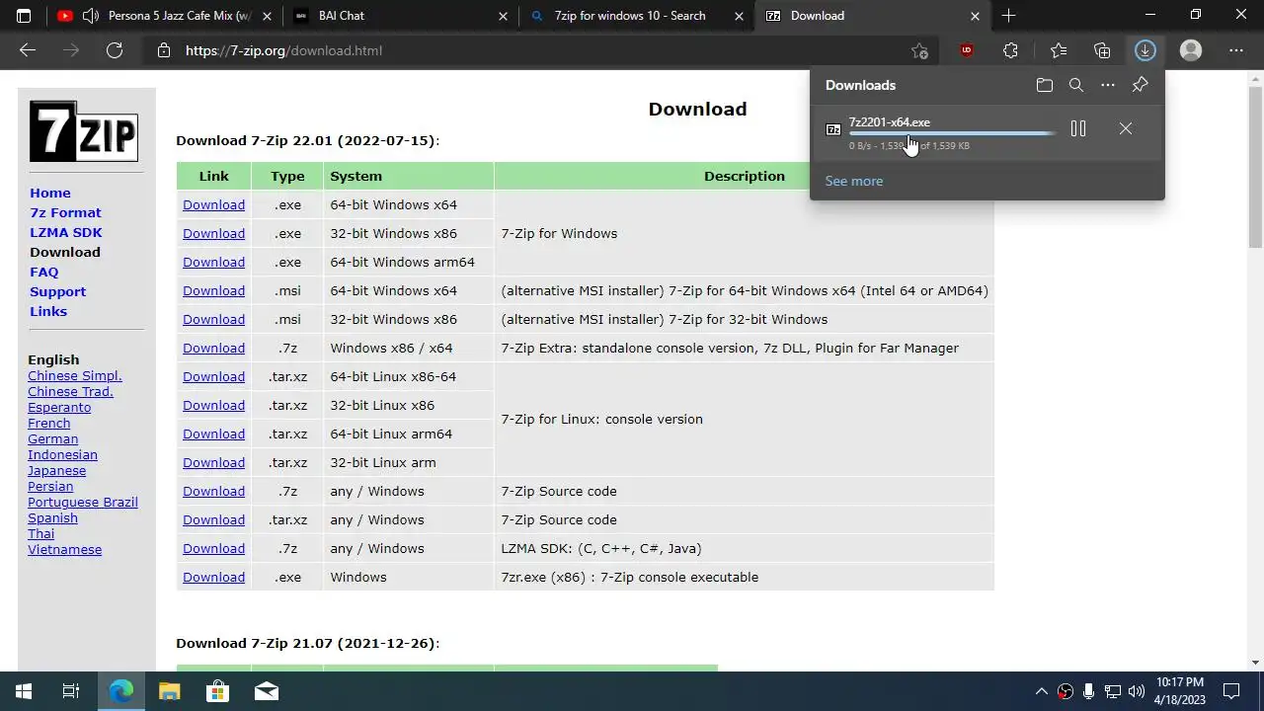
Task: Go back to the previous page
Action: click(x=28, y=50)
